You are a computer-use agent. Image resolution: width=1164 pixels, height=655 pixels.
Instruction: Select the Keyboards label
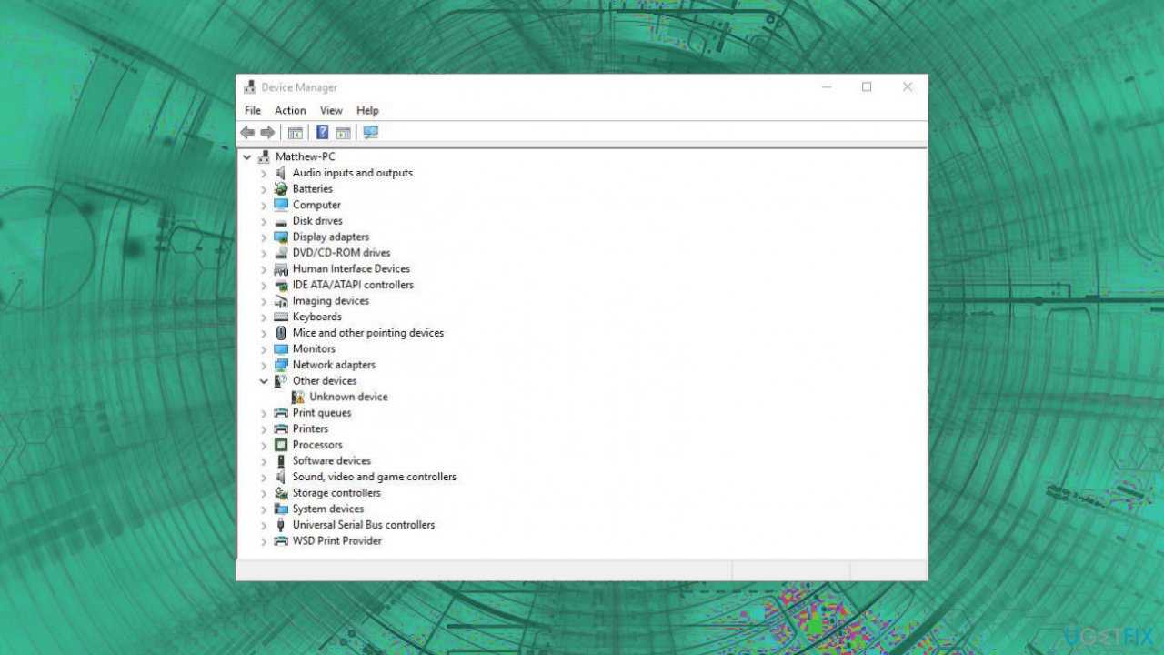tap(316, 317)
